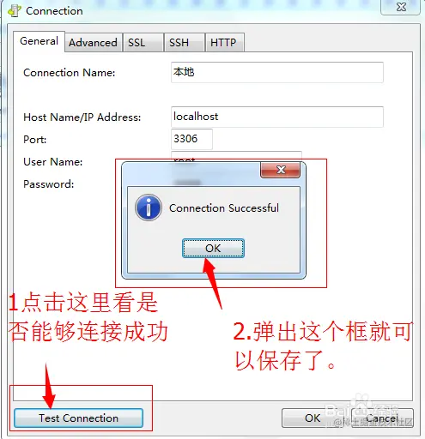Click the Connection Successful message text

point(224,208)
